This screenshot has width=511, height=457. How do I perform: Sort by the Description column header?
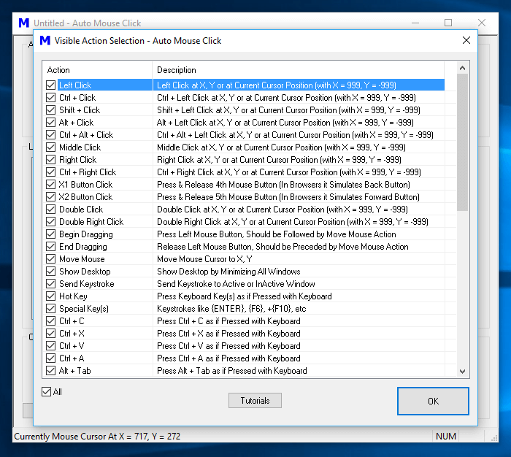[298, 70]
